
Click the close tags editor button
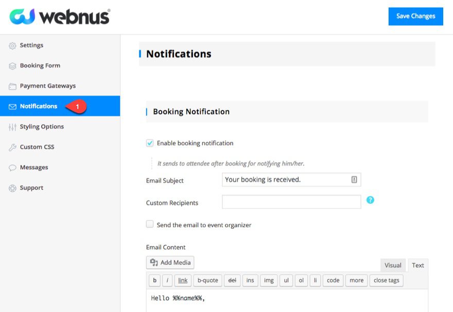pos(386,280)
